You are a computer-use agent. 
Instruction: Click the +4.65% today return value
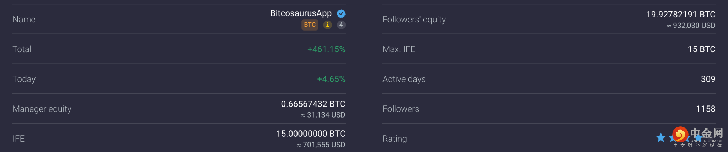pos(331,79)
